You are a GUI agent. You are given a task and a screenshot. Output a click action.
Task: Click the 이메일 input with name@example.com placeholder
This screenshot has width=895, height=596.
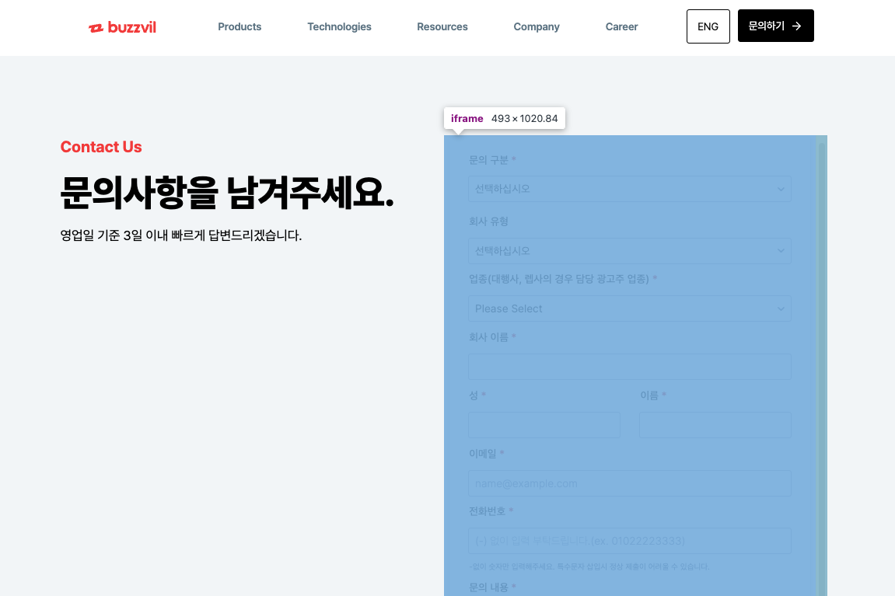(630, 483)
